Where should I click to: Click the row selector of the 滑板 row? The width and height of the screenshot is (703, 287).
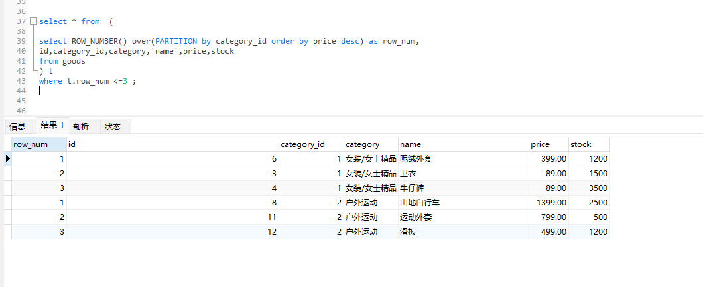(x=7, y=232)
